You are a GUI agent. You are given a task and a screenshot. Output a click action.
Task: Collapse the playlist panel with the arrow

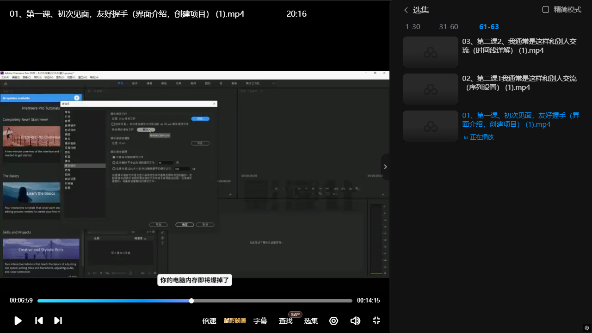pyautogui.click(x=385, y=167)
